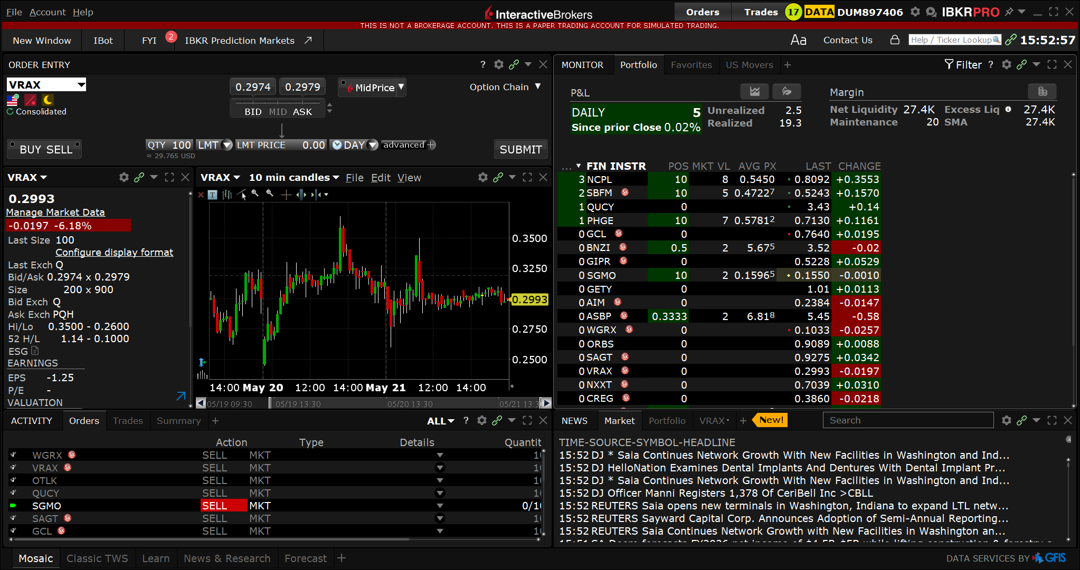The height and width of the screenshot is (570, 1080).
Task: Click the ESG document icon
Action: pyautogui.click(x=35, y=351)
